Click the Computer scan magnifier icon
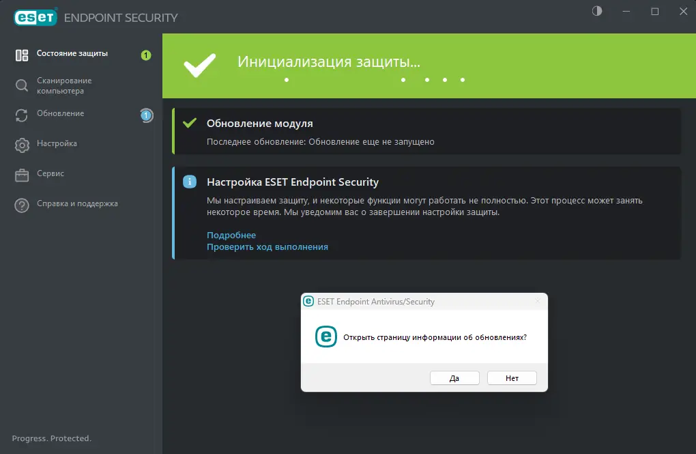Viewport: 696px width, 454px height. point(22,85)
